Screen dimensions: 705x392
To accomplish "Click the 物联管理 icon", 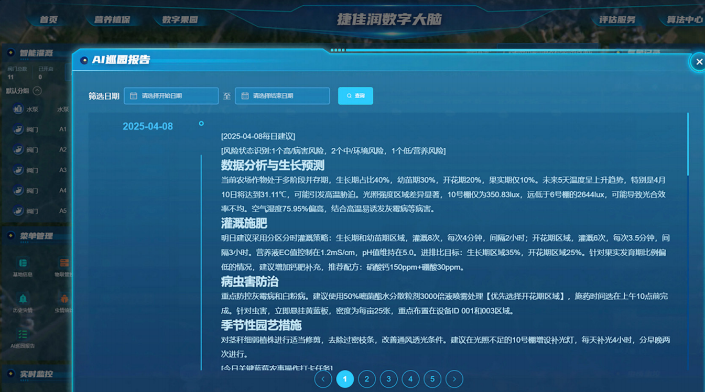I will tap(64, 263).
